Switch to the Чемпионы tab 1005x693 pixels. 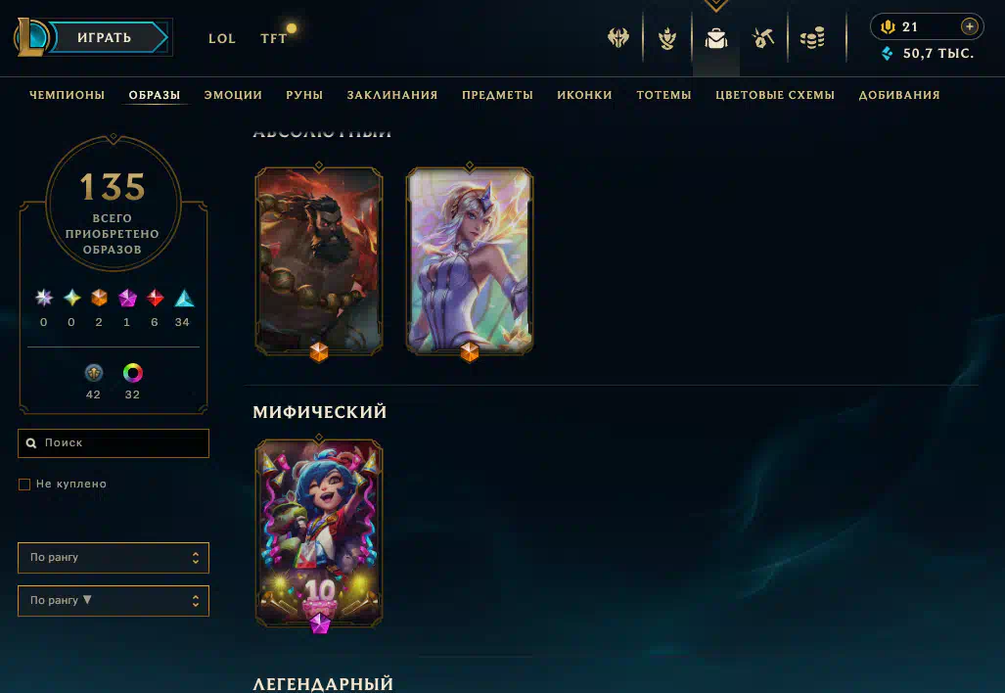click(x=67, y=95)
